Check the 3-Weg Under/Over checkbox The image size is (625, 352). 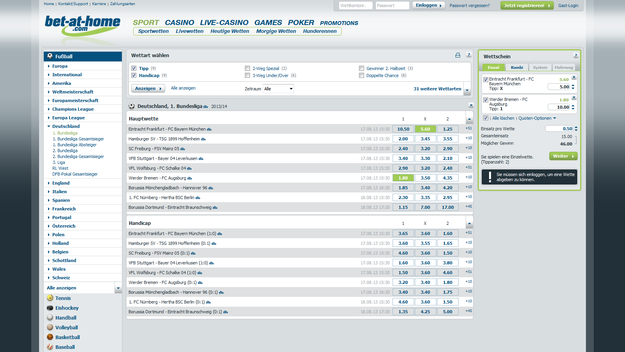247,75
